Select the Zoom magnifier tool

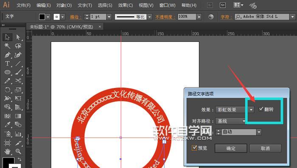tap(18, 151)
